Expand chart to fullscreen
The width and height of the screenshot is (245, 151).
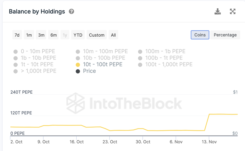click(x=233, y=12)
